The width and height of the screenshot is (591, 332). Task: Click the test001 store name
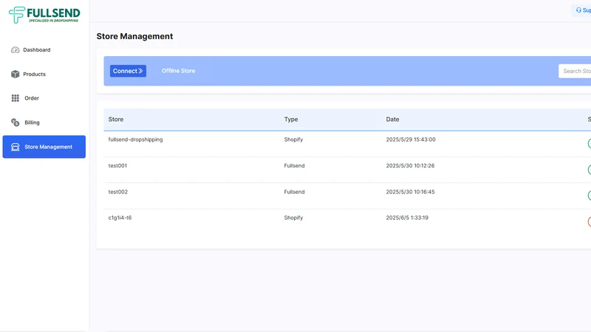pos(117,165)
